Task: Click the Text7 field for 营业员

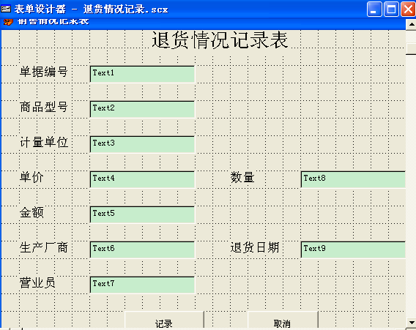Action: coord(143,285)
